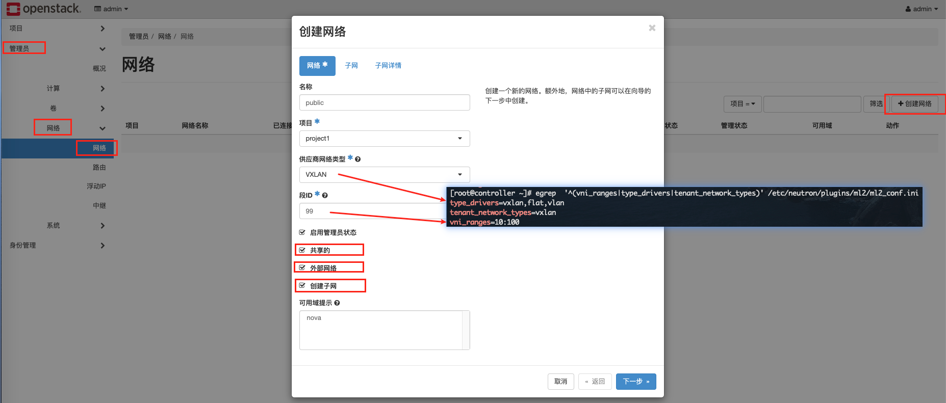The width and height of the screenshot is (946, 403).
Task: Toggle the 创建子网 checkbox
Action: [302, 286]
